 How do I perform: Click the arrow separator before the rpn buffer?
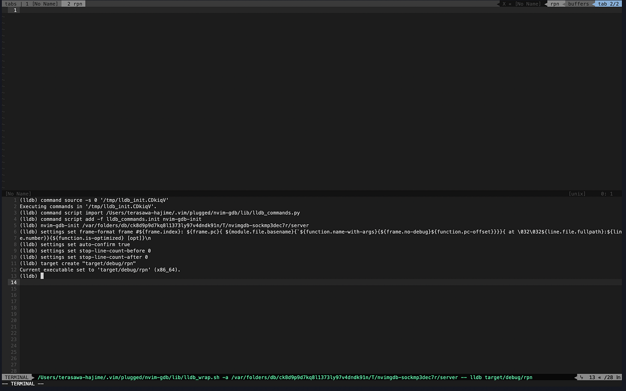point(545,3)
